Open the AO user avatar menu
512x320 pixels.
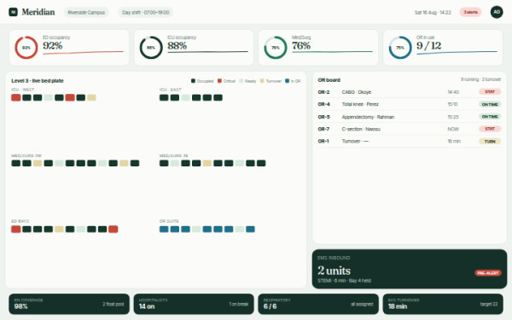click(x=497, y=12)
